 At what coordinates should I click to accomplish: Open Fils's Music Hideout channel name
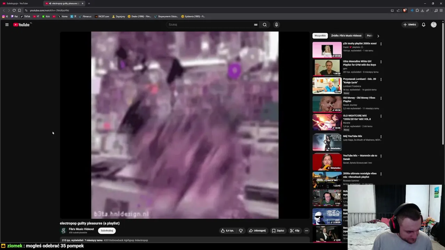81,229
